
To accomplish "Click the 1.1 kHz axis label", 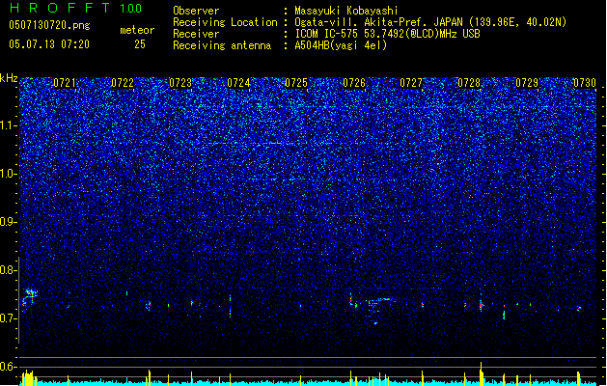I will click(x=8, y=125).
